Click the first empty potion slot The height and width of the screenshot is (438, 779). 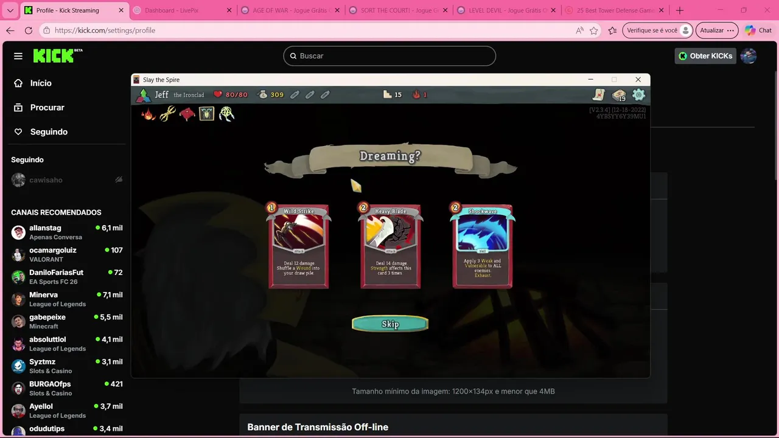click(x=295, y=94)
